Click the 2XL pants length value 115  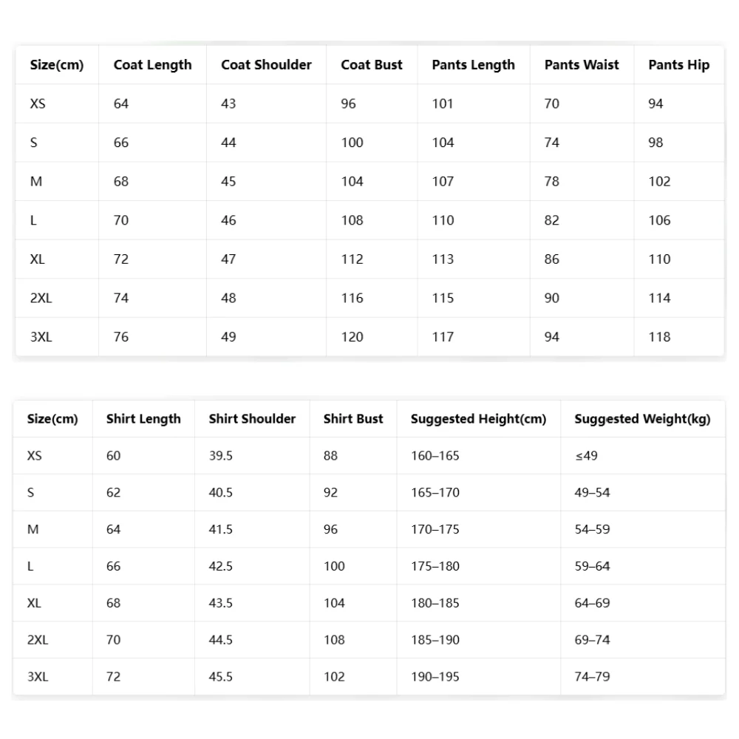click(x=443, y=299)
